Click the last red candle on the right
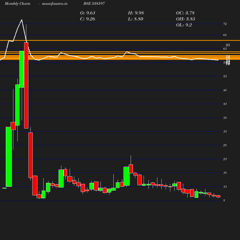Screen dimensions: 240x240 click(x=218, y=196)
